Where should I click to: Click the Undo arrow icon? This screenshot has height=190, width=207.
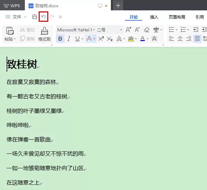tap(43, 17)
